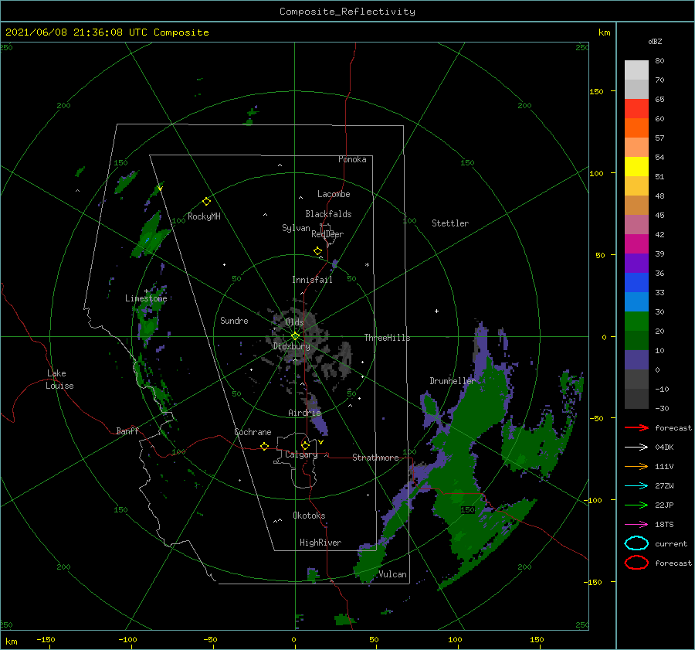
Task: Click the HighRiver label
Action: pyautogui.click(x=320, y=543)
